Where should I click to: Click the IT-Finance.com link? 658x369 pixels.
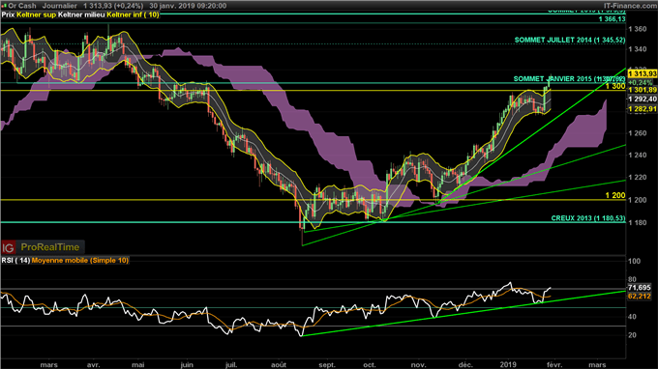[x=630, y=6]
